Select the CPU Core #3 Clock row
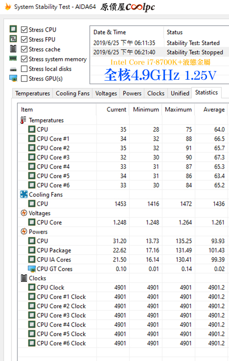Image resolution: width=229 pixels, height=361 pixels. (123, 315)
